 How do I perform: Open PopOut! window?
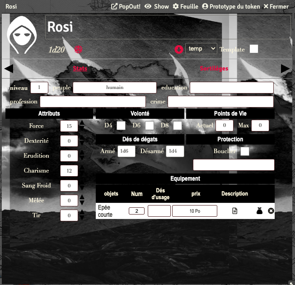click(x=126, y=7)
